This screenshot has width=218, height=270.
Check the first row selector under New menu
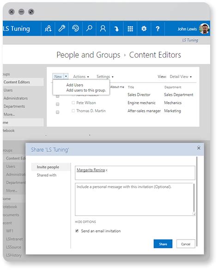[58, 96]
